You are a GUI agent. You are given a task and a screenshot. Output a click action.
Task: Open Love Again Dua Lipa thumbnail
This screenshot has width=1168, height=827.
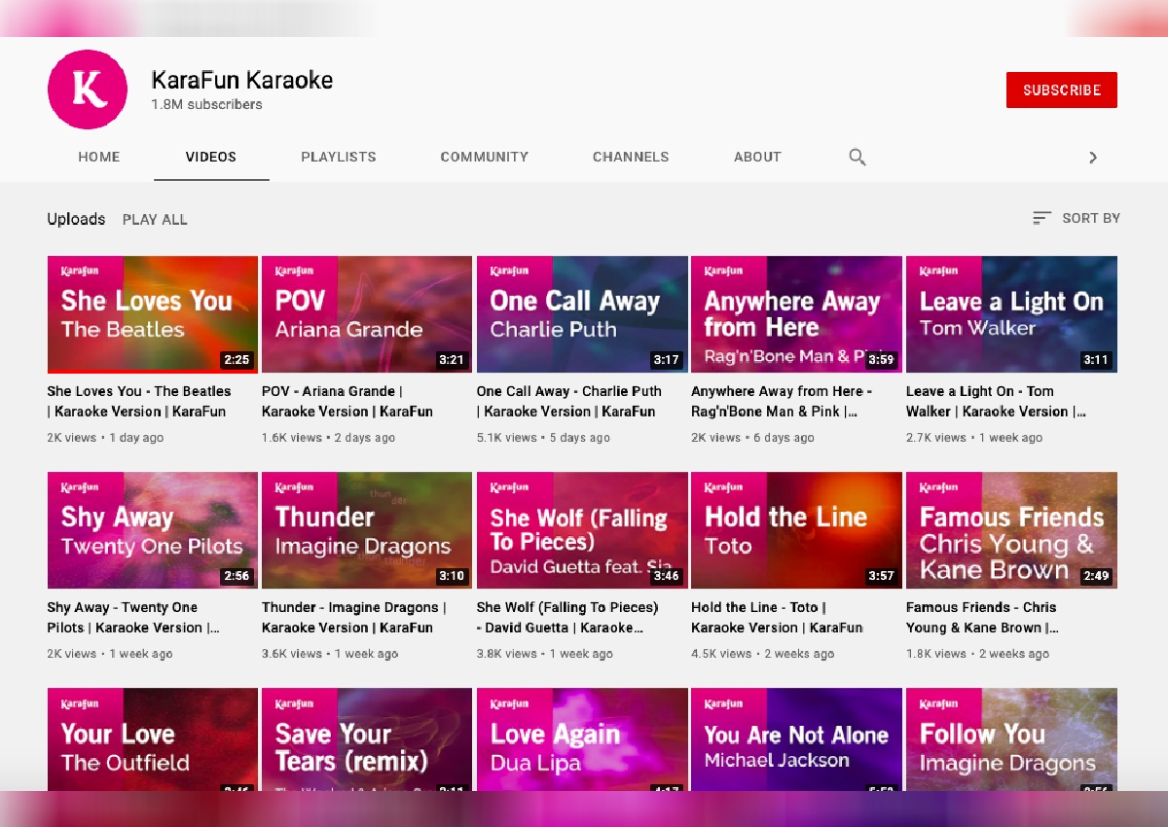[x=582, y=739]
